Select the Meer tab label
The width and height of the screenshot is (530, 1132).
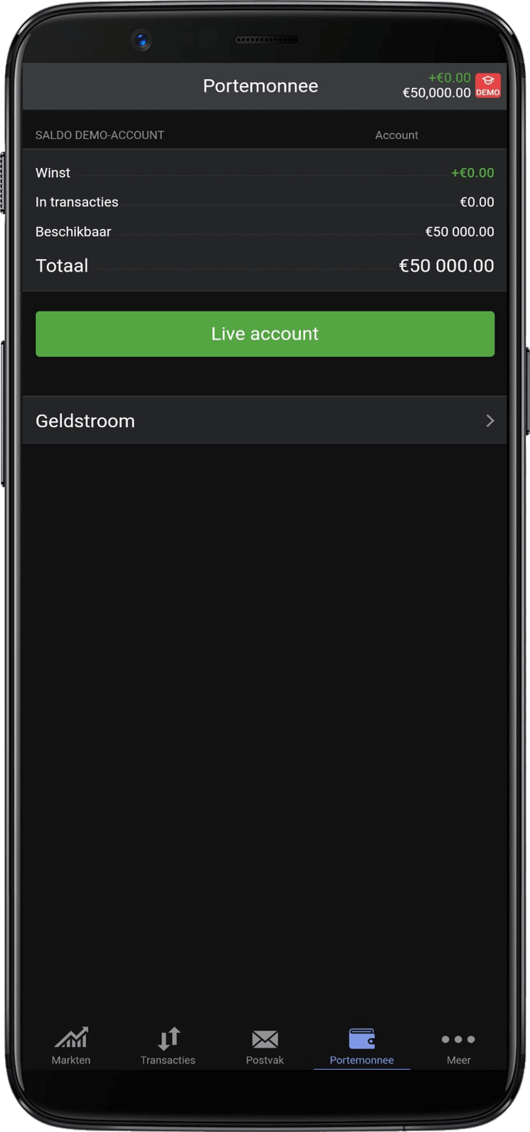(x=458, y=1060)
